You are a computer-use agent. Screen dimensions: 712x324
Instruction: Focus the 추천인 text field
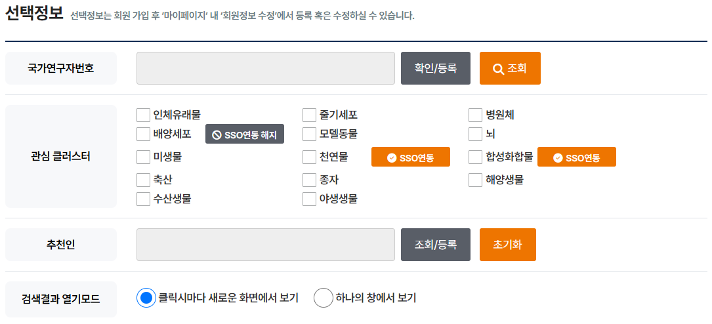(x=265, y=245)
